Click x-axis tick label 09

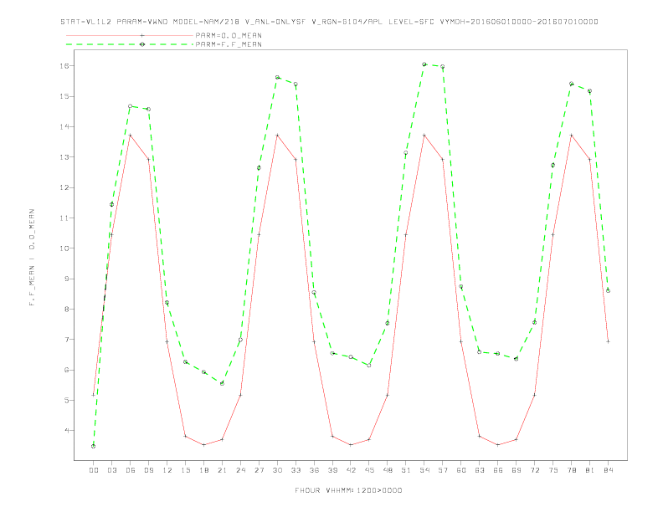click(x=148, y=470)
